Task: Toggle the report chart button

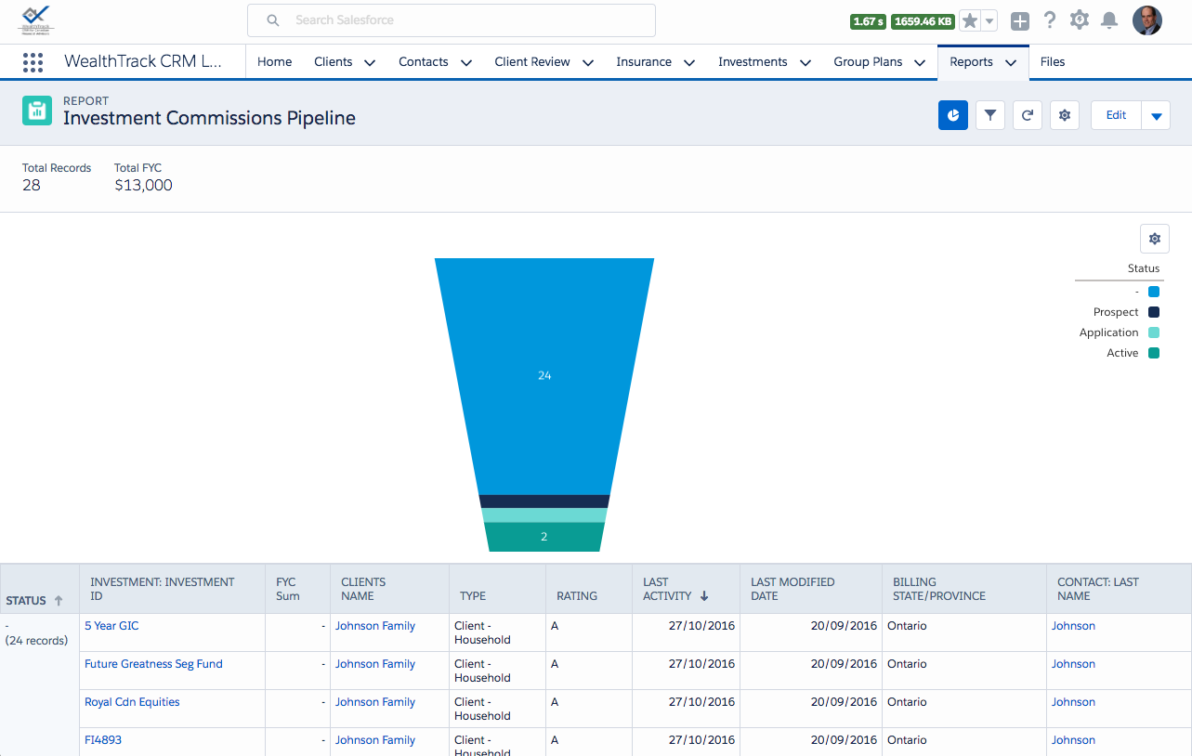Action: [x=953, y=115]
